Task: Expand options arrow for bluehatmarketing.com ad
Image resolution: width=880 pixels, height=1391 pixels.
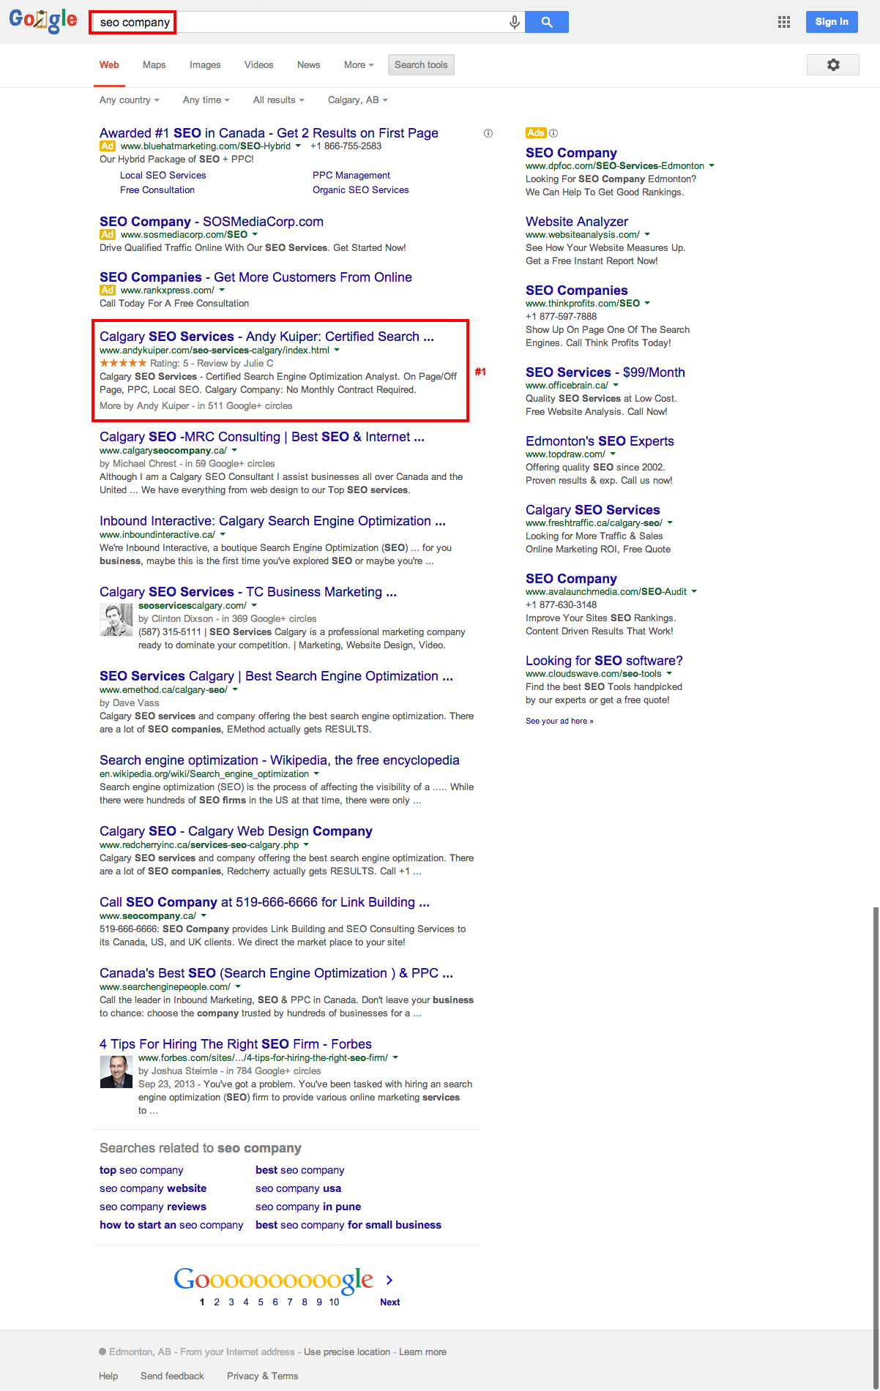Action: (298, 146)
